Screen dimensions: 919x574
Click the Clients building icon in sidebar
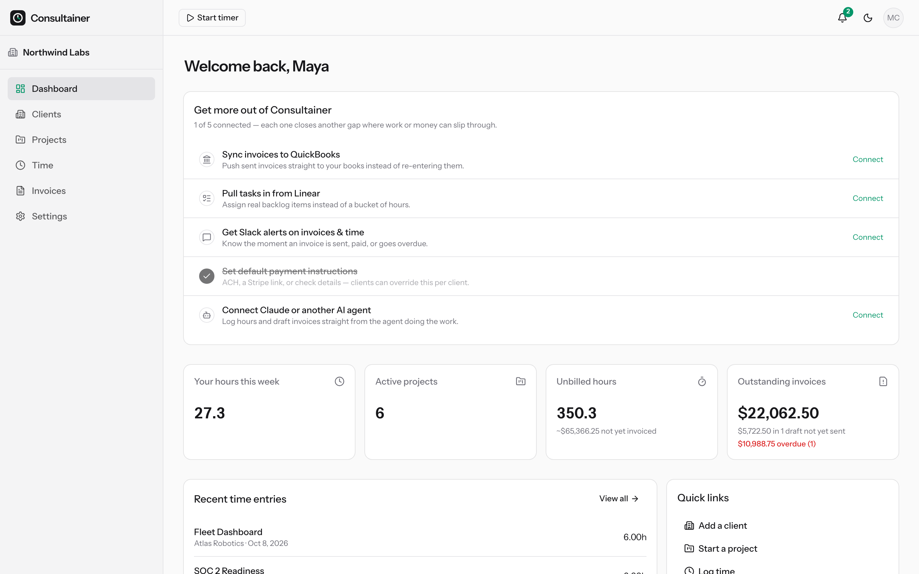[20, 114]
